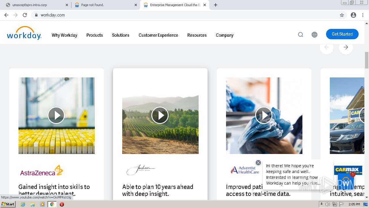Open the globe language selector
The height and width of the screenshot is (208, 369).
pyautogui.click(x=315, y=35)
